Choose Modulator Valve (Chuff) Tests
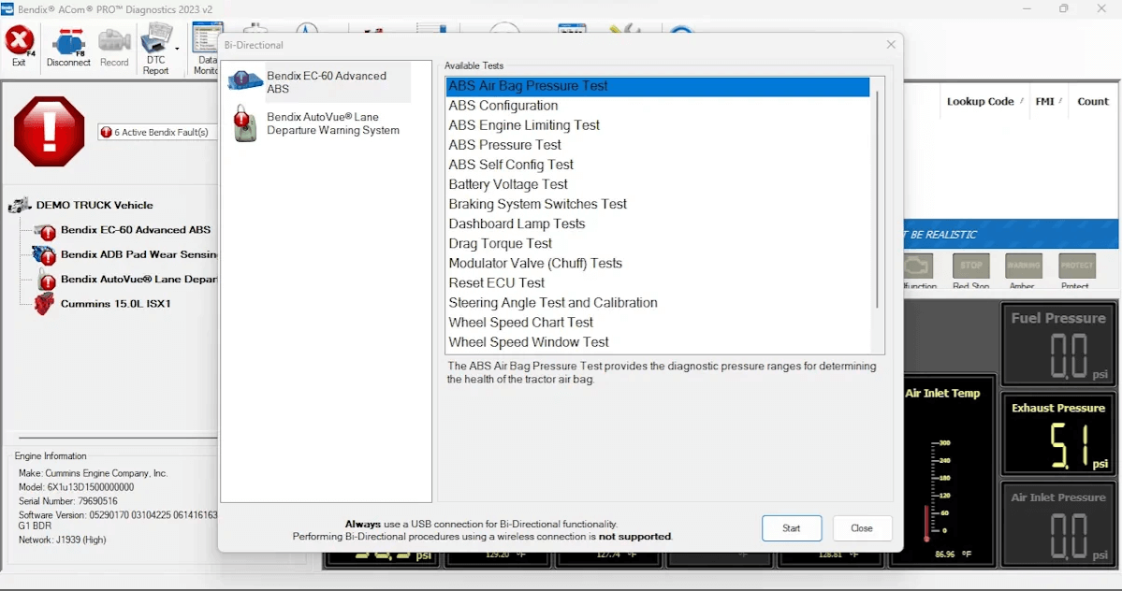This screenshot has width=1122, height=591. tap(534, 264)
